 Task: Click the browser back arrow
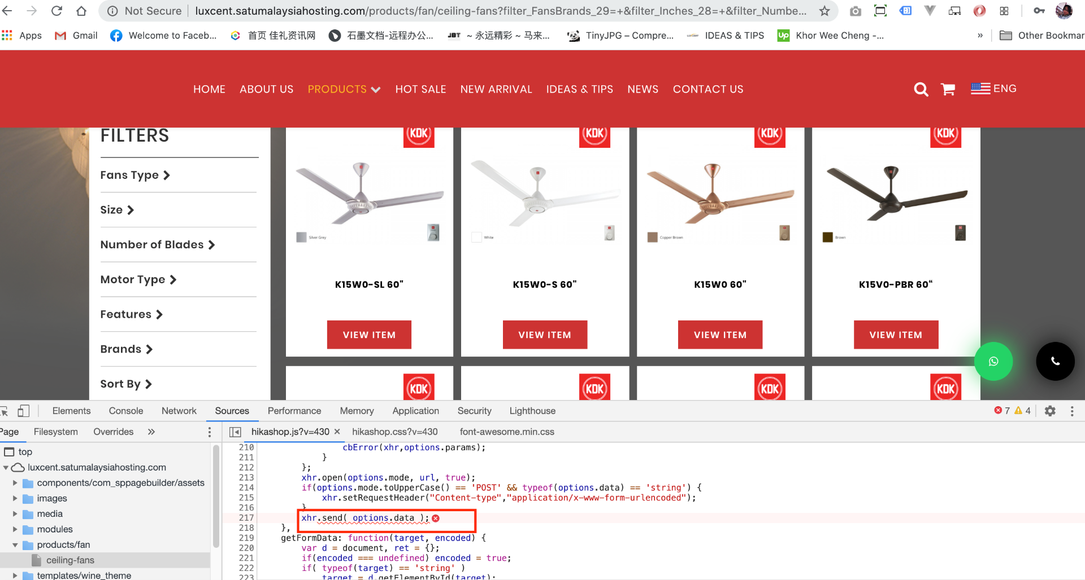(x=7, y=11)
